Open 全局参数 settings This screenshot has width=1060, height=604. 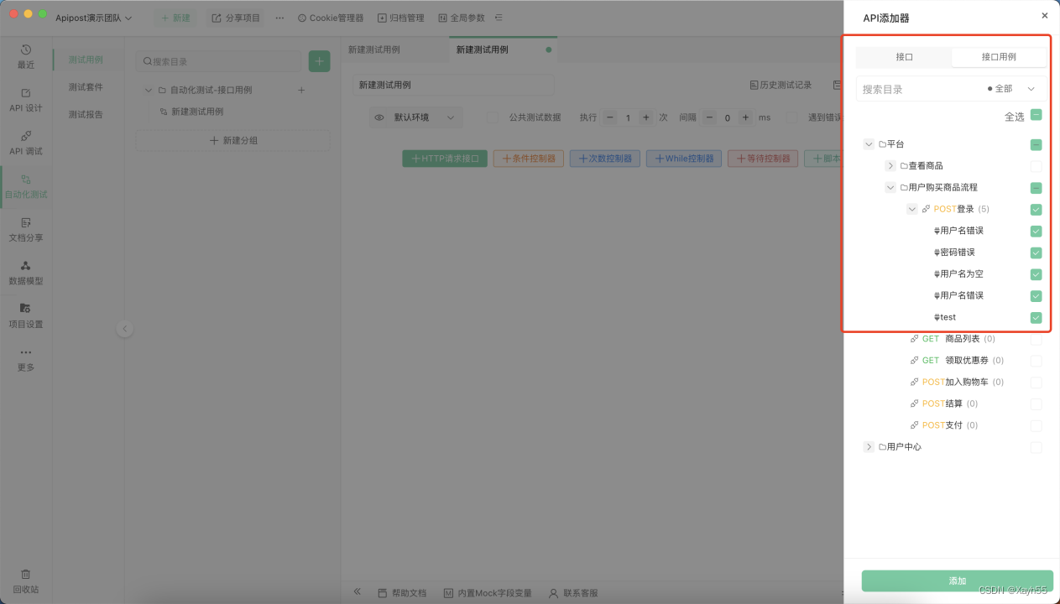[x=466, y=17]
